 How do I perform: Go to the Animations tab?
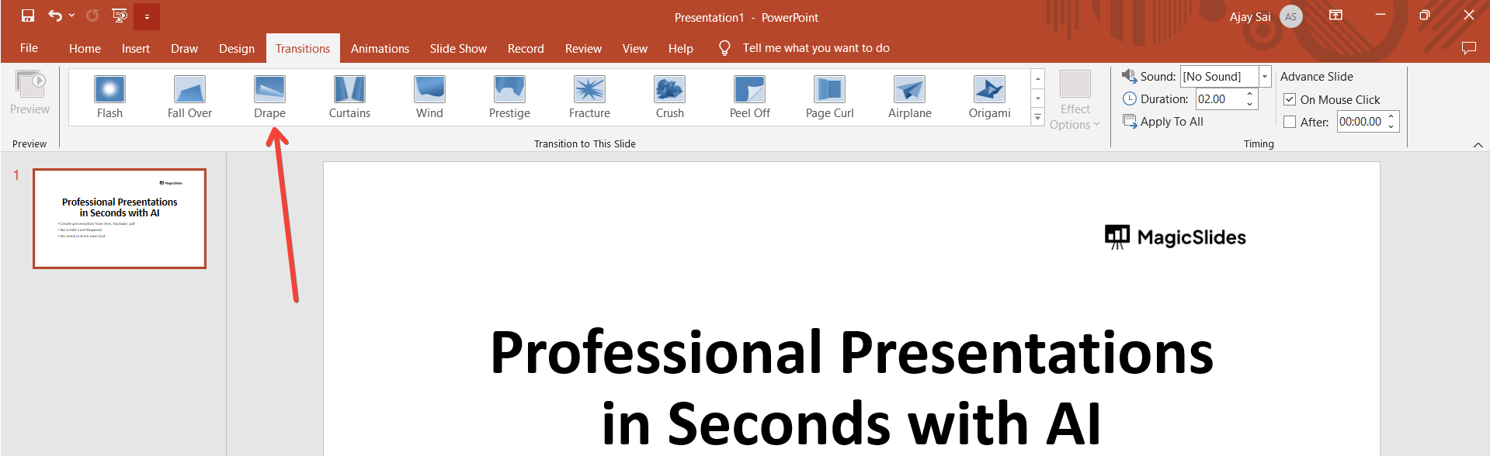pos(380,48)
